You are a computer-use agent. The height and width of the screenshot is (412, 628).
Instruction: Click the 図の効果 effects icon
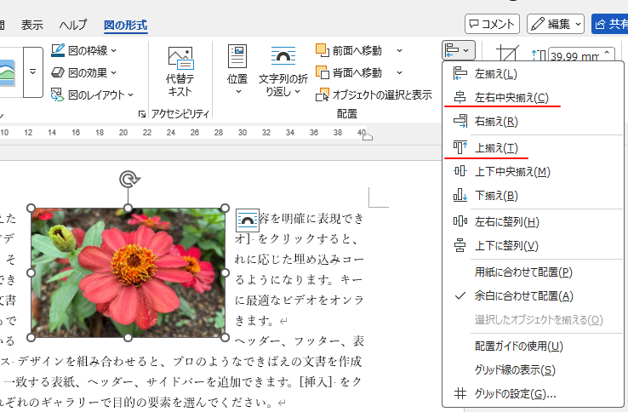coord(58,72)
